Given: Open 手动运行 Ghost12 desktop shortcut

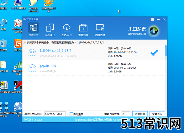Looking at the screenshot, I should click(34, 6).
